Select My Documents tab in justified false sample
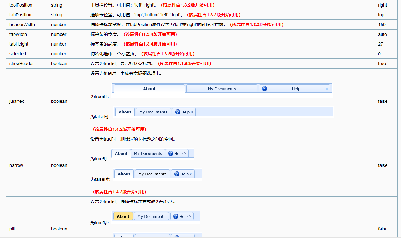This screenshot has height=238, width=401. (x=154, y=112)
